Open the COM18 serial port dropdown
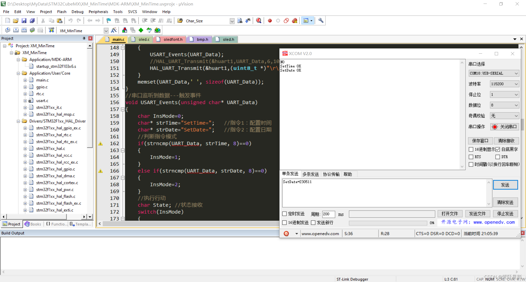526x282 pixels. click(494, 73)
